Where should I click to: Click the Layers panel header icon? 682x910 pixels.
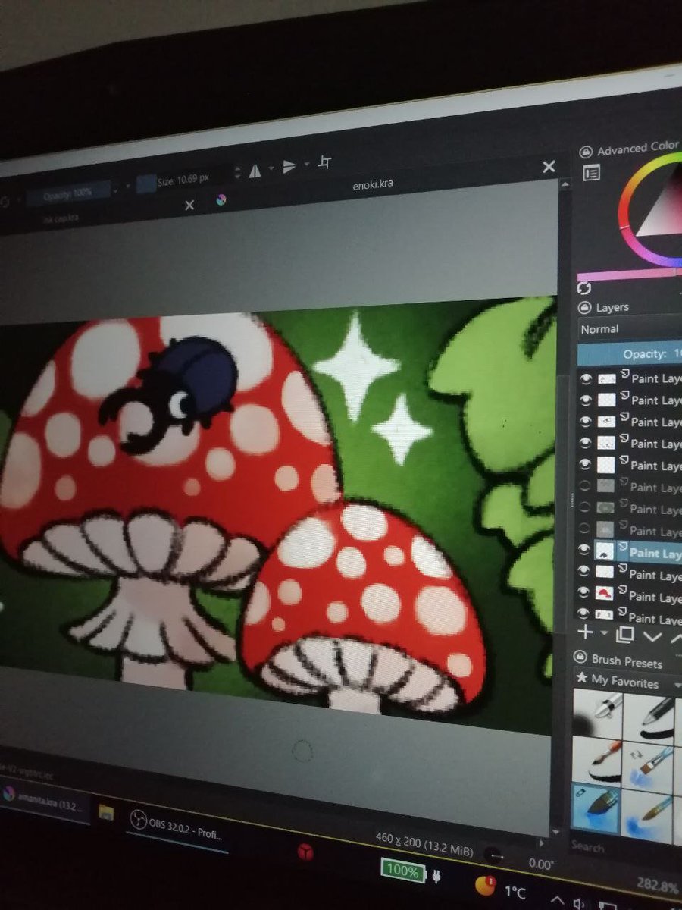583,307
